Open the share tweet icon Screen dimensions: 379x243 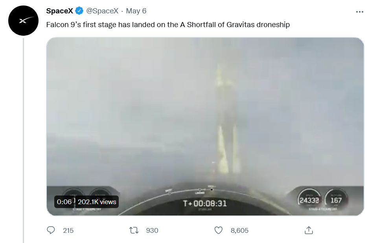pyautogui.click(x=309, y=230)
